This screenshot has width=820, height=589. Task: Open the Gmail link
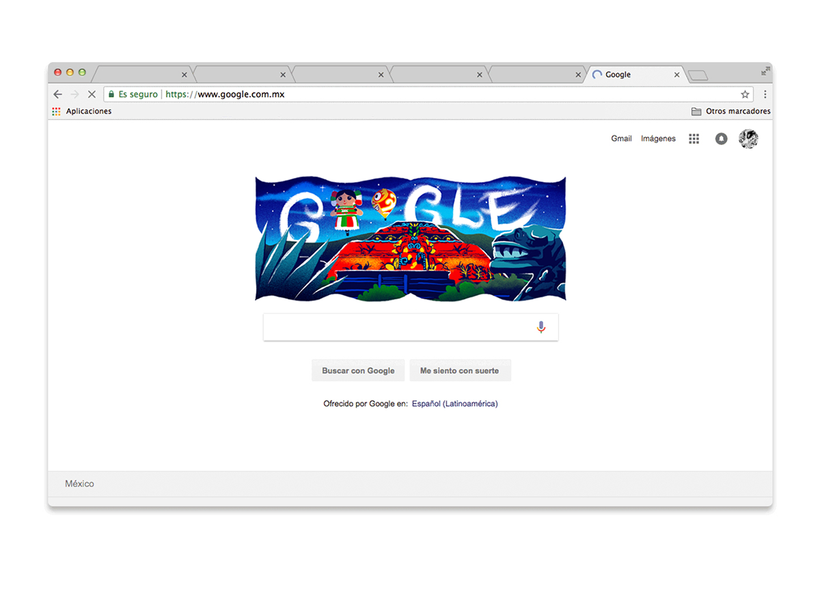tap(621, 139)
